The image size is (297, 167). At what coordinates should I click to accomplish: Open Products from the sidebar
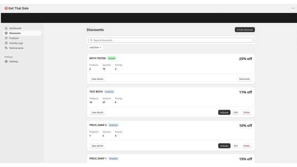[22, 38]
